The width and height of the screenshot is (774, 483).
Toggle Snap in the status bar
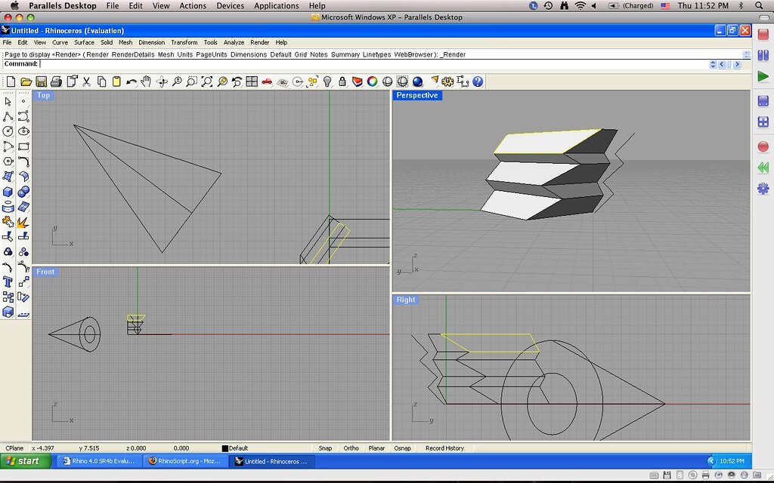[325, 448]
